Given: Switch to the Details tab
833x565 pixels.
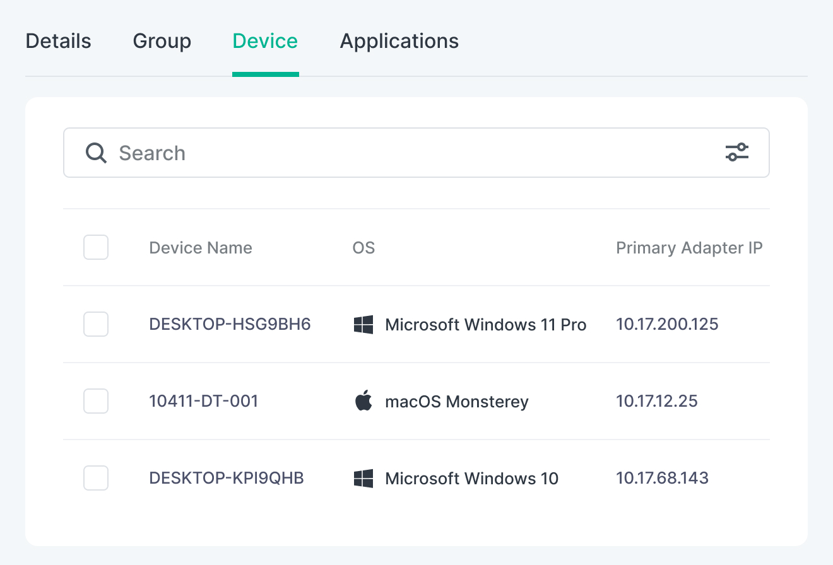Looking at the screenshot, I should (58, 41).
